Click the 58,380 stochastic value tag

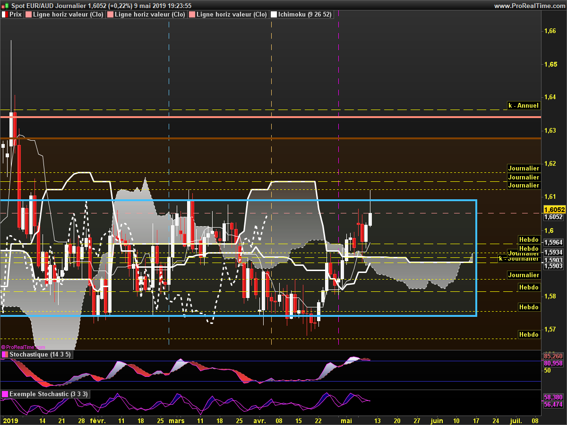pos(553,398)
